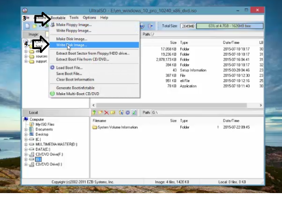
Task: Toggle Generate Bootinfotable menu option
Action: pyautogui.click(x=94, y=88)
